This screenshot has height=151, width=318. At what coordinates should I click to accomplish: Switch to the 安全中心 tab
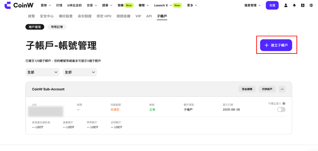point(47,16)
